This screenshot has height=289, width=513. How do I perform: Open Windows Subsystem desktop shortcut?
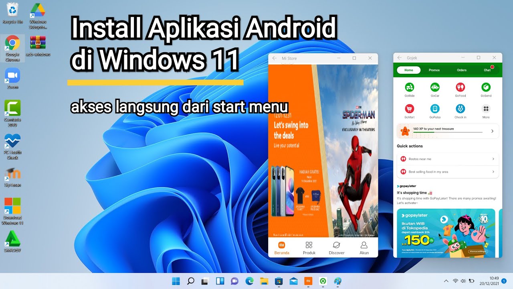pyautogui.click(x=38, y=16)
